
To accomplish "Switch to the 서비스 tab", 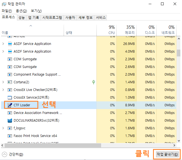I will pos(101,18).
